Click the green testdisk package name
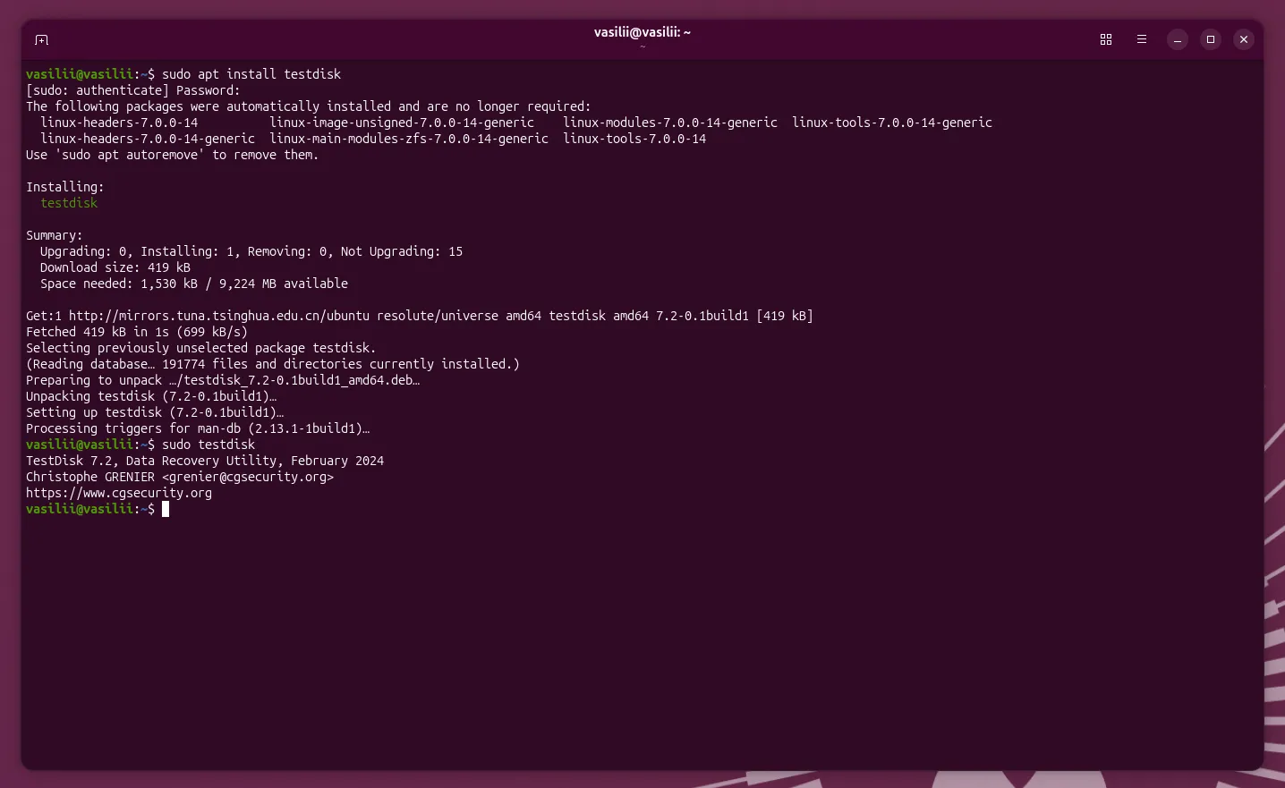The width and height of the screenshot is (1285, 788). [69, 203]
